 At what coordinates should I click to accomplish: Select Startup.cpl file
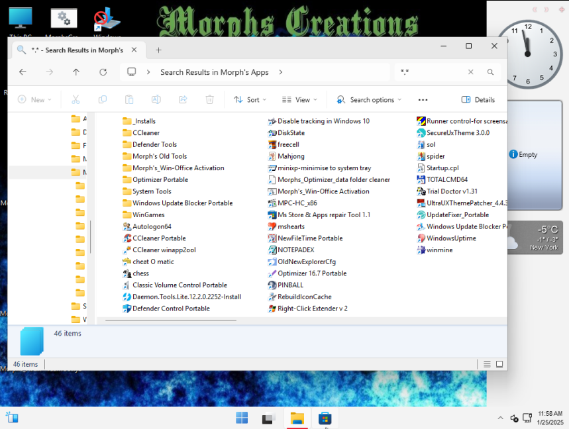(x=438, y=168)
